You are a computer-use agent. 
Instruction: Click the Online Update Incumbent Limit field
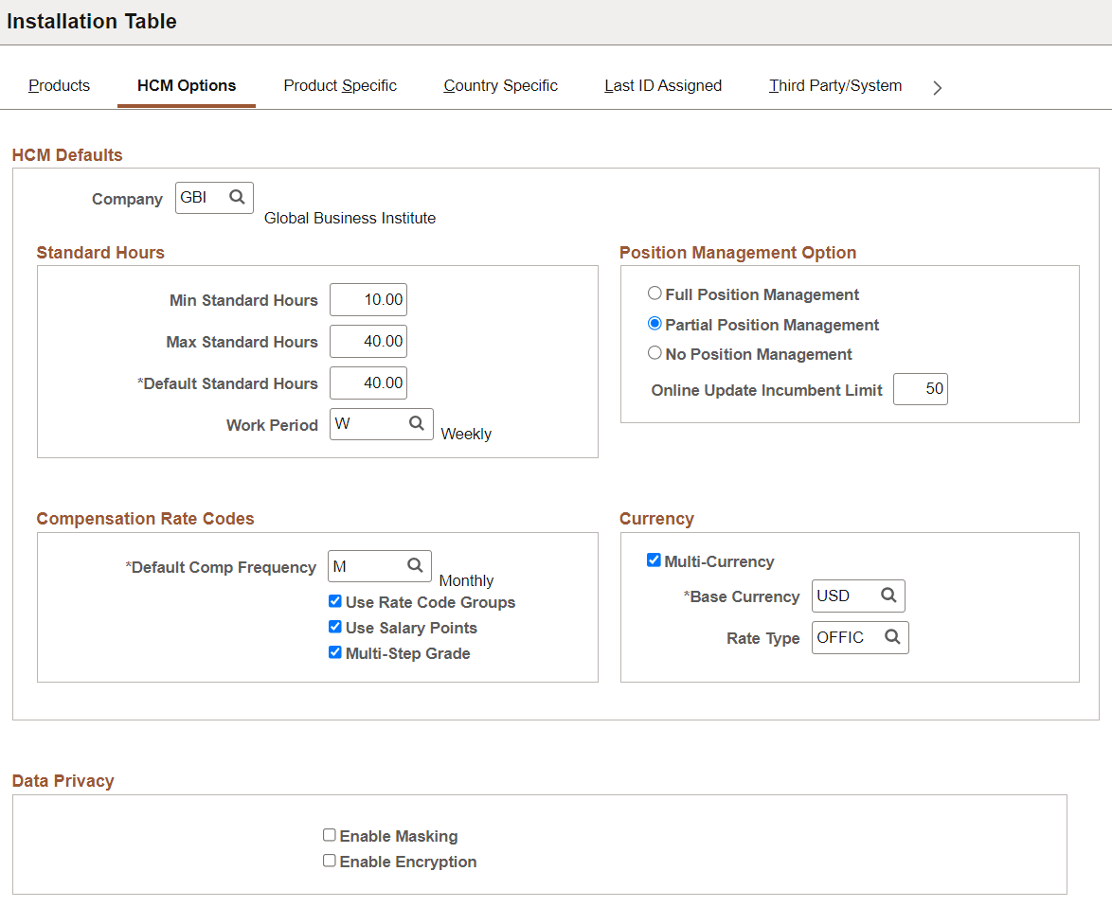click(920, 388)
